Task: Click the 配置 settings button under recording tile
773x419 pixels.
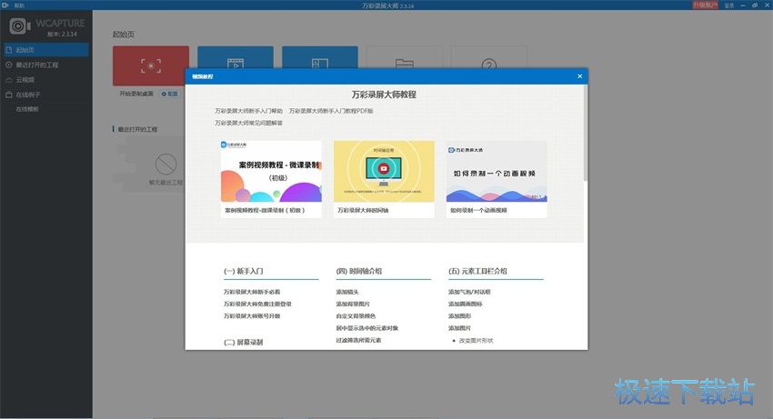Action: tap(169, 94)
